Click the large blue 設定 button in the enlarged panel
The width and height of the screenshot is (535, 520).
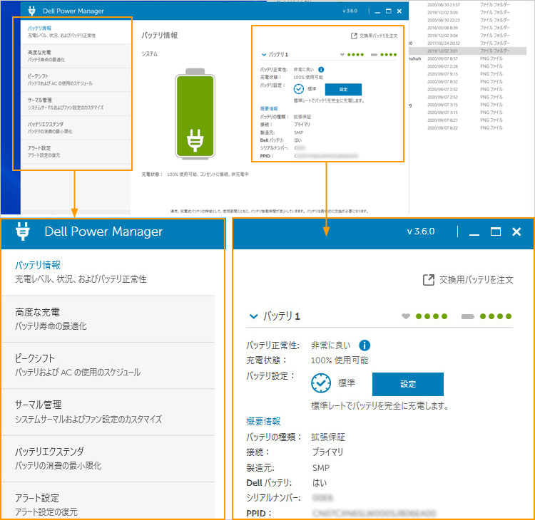(x=408, y=384)
